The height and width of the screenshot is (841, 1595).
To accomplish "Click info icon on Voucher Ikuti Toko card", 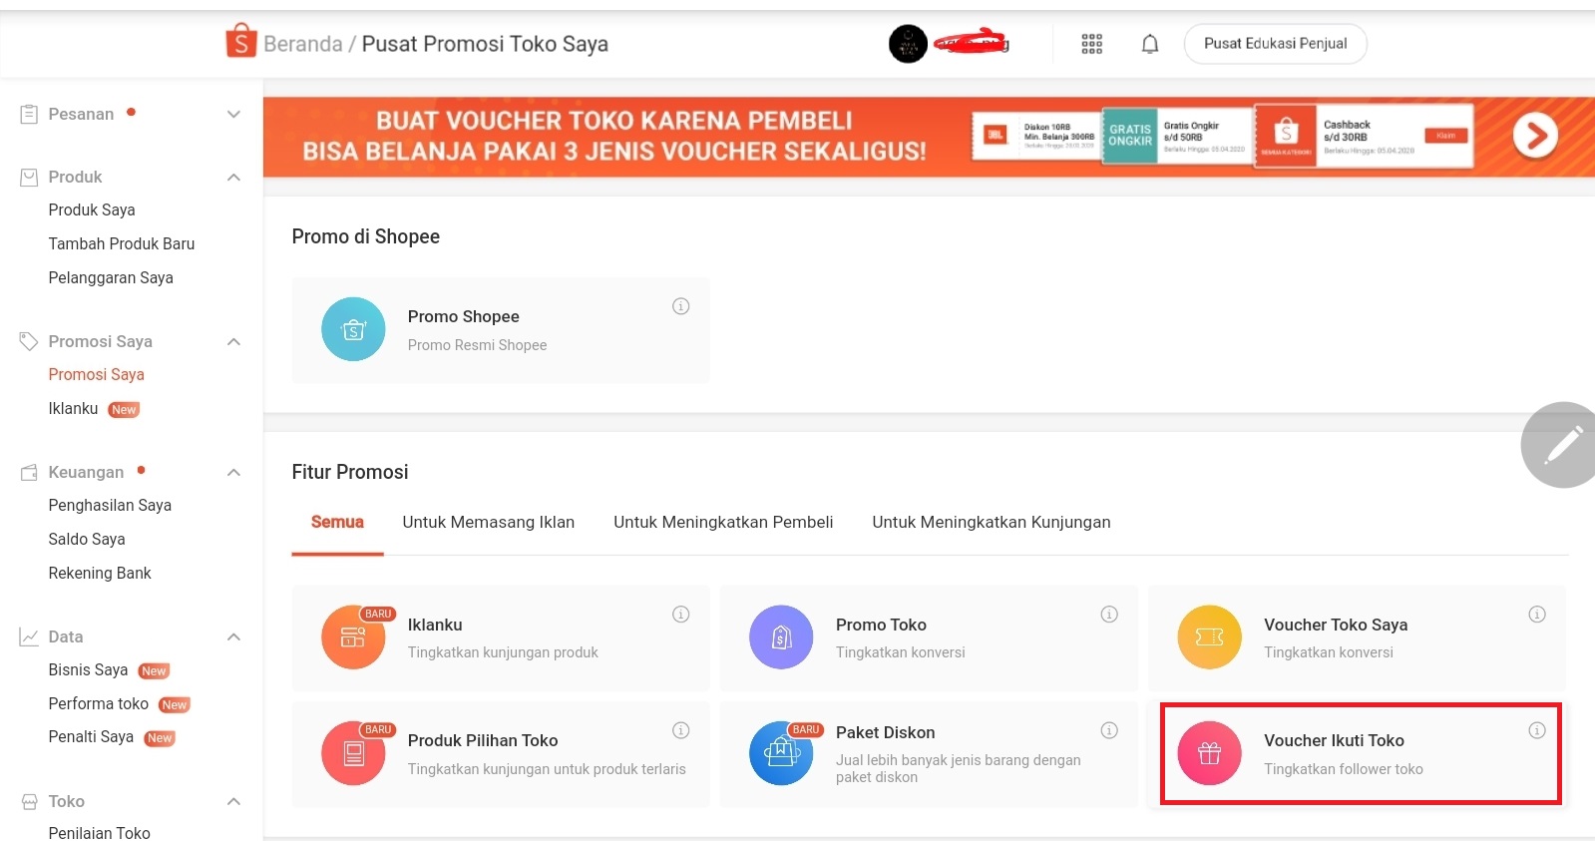I will [x=1537, y=730].
